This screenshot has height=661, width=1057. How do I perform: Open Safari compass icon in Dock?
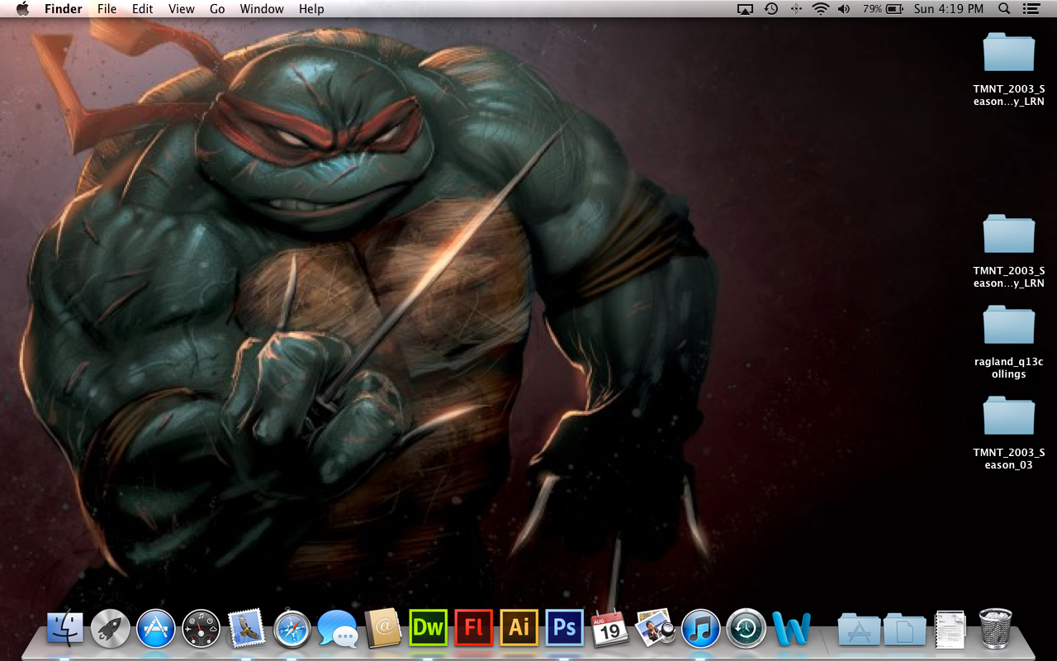(292, 630)
